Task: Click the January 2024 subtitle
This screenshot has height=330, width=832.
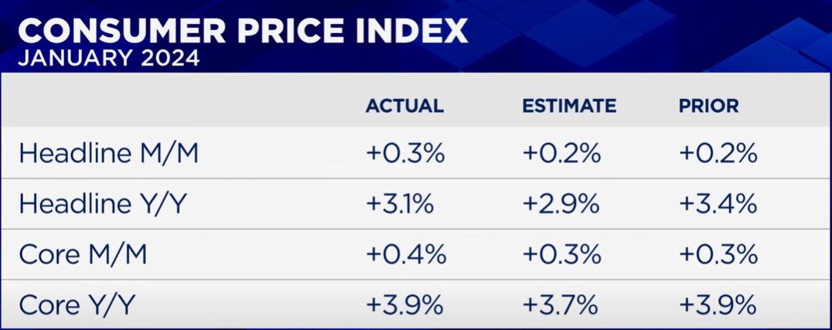Action: 107,60
